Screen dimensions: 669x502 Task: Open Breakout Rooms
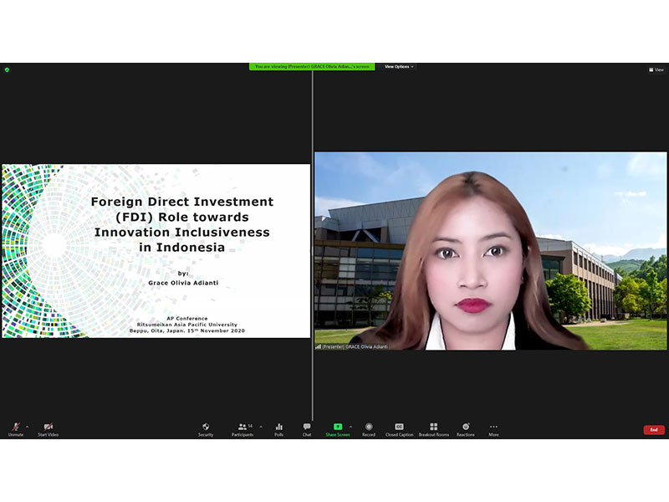433,428
